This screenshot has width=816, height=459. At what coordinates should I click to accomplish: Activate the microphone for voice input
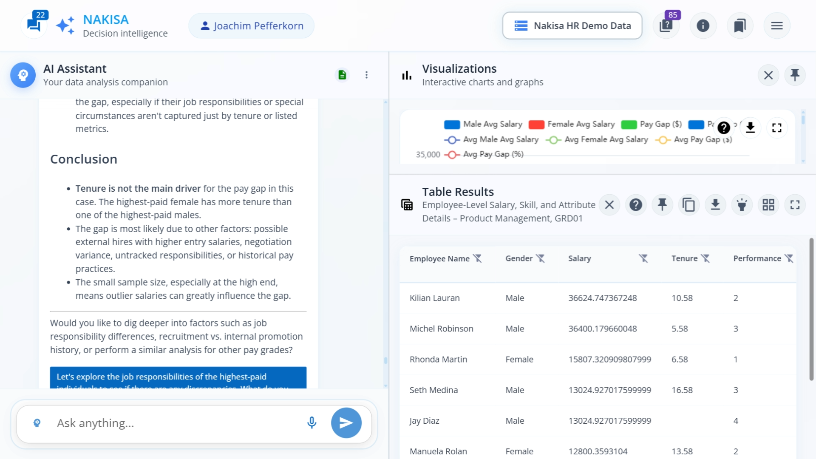[312, 423]
